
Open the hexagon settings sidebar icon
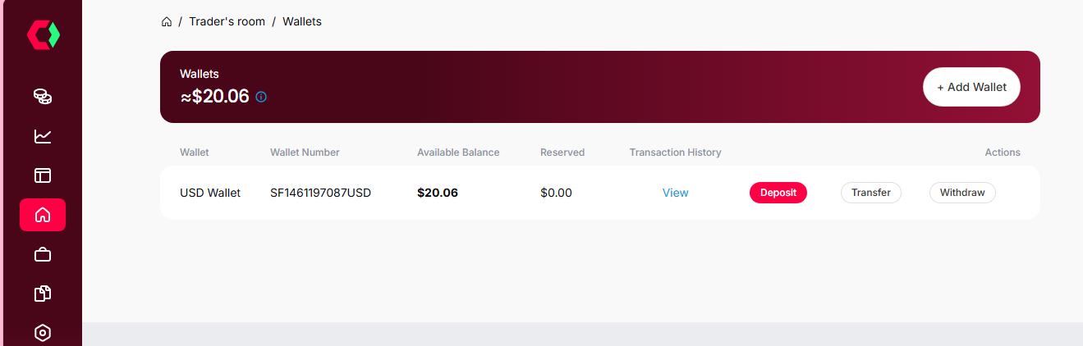(43, 332)
